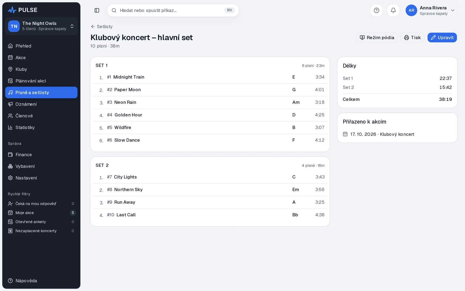This screenshot has width=465, height=291.
Task: Select song Northern Sky
Action: (210, 190)
